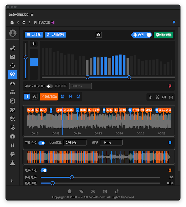Click the left handle of frequency range slider

(x=87, y=77)
